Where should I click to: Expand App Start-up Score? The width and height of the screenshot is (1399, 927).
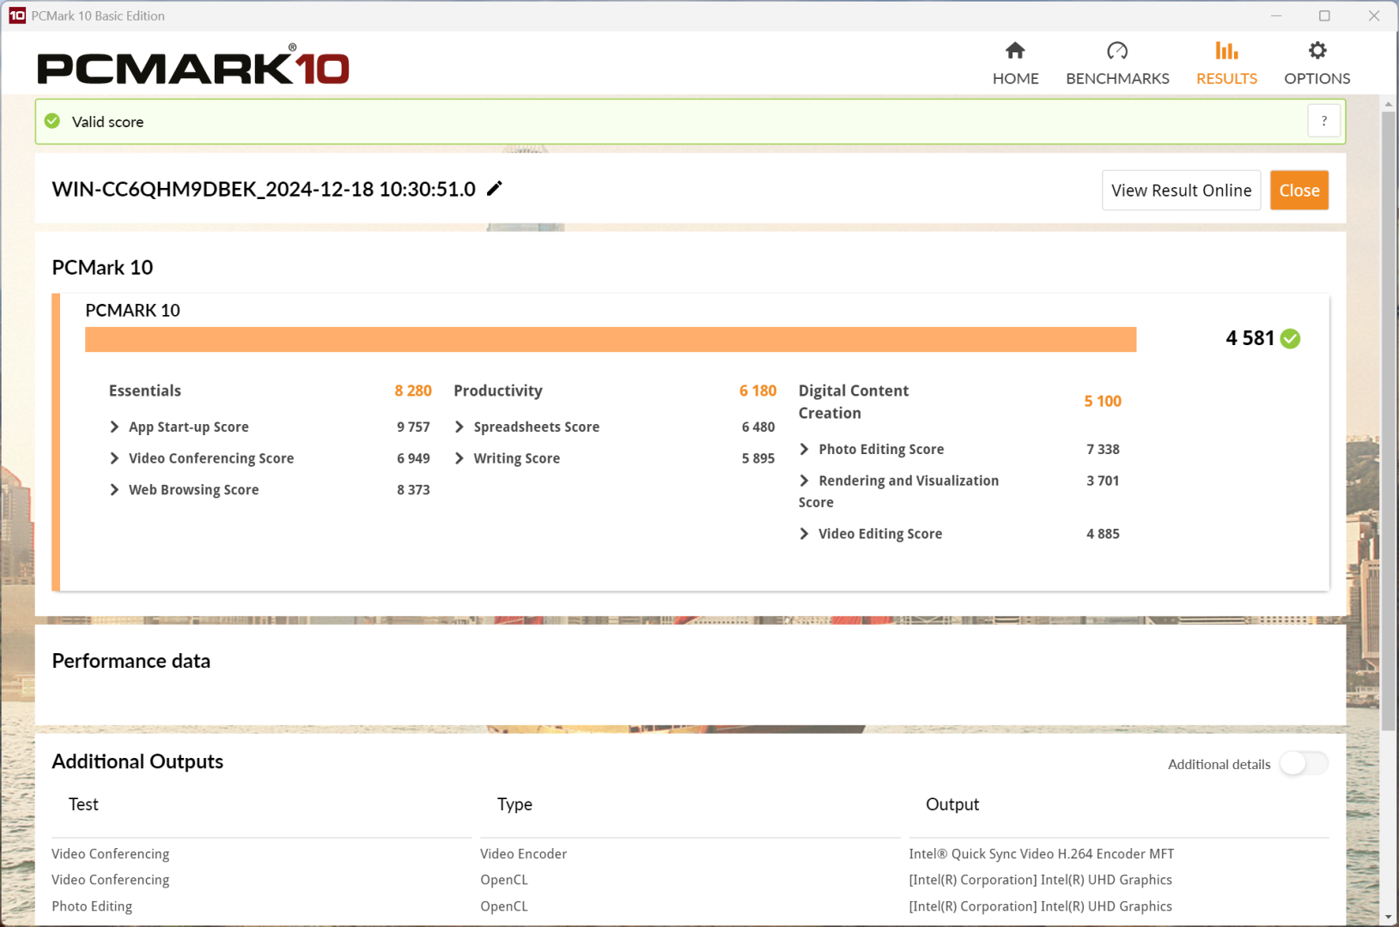pyautogui.click(x=114, y=427)
